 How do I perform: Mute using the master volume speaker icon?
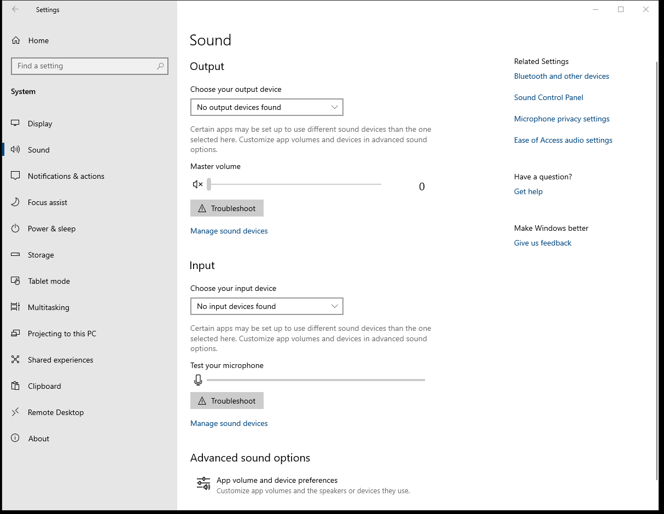point(198,185)
